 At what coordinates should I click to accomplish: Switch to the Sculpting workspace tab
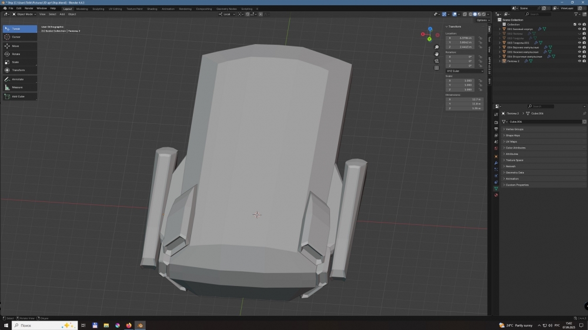pyautogui.click(x=98, y=9)
